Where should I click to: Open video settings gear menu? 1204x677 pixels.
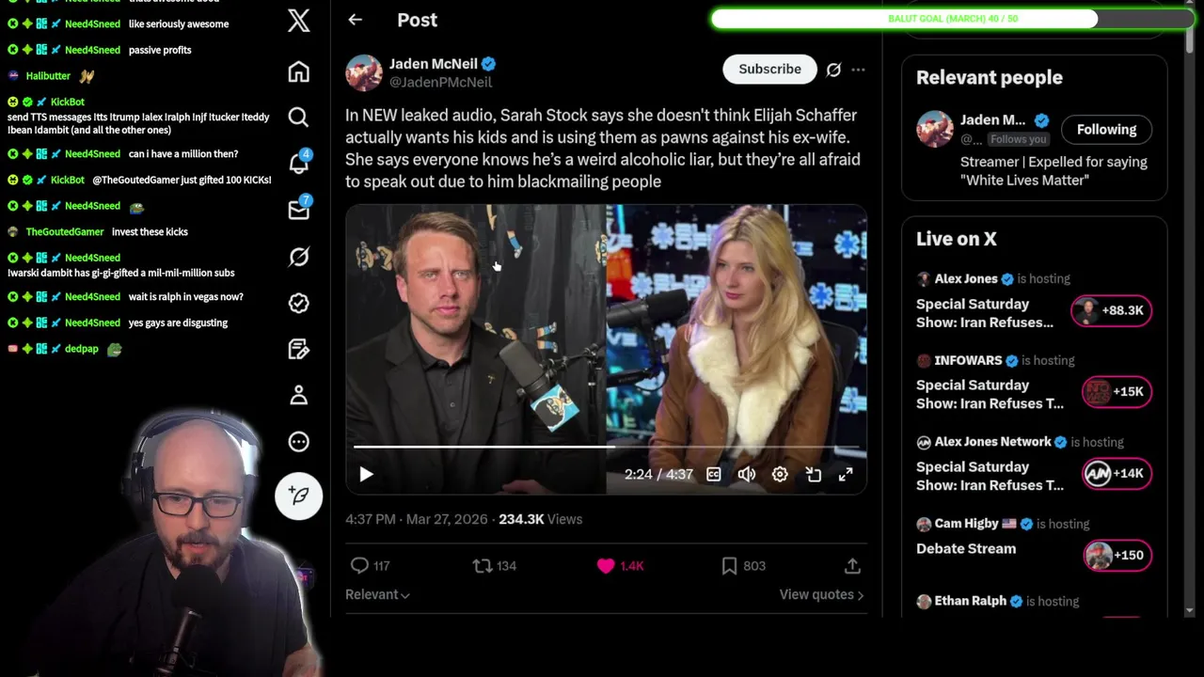click(780, 475)
